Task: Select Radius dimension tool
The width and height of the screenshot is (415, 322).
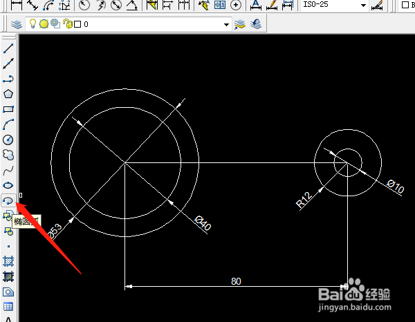Action: 84,5
